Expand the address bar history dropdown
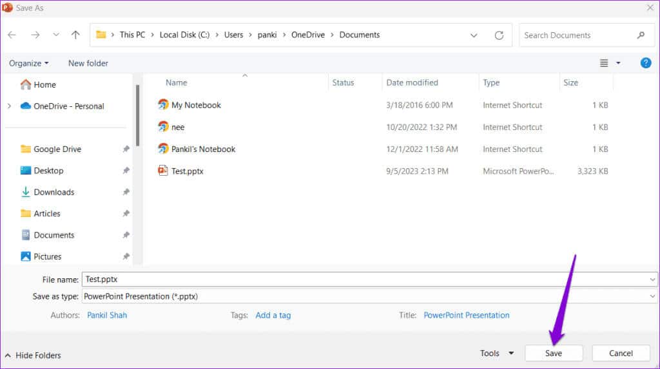660x369 pixels. 474,35
